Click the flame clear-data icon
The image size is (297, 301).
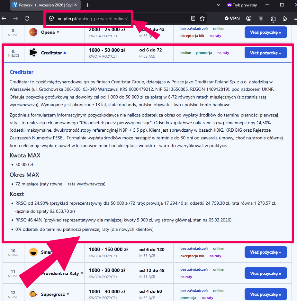[285, 18]
